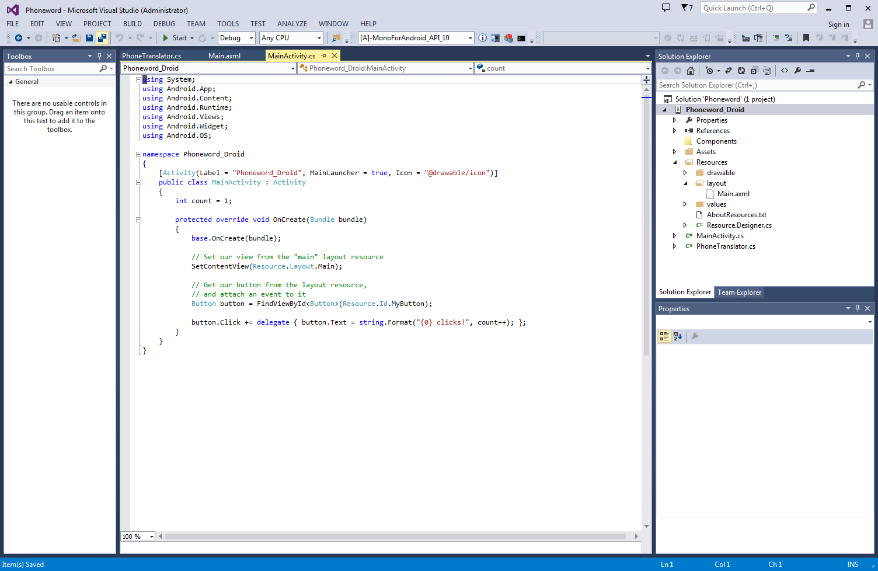
Task: Toggle Alphabetical sort in Properties panel
Action: [x=678, y=336]
